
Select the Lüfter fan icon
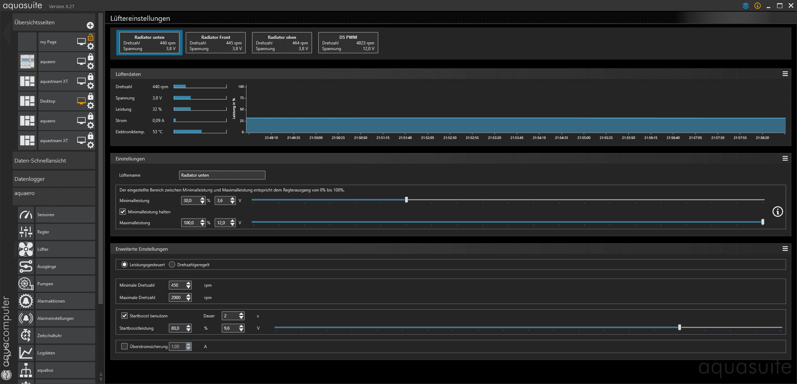click(x=26, y=249)
